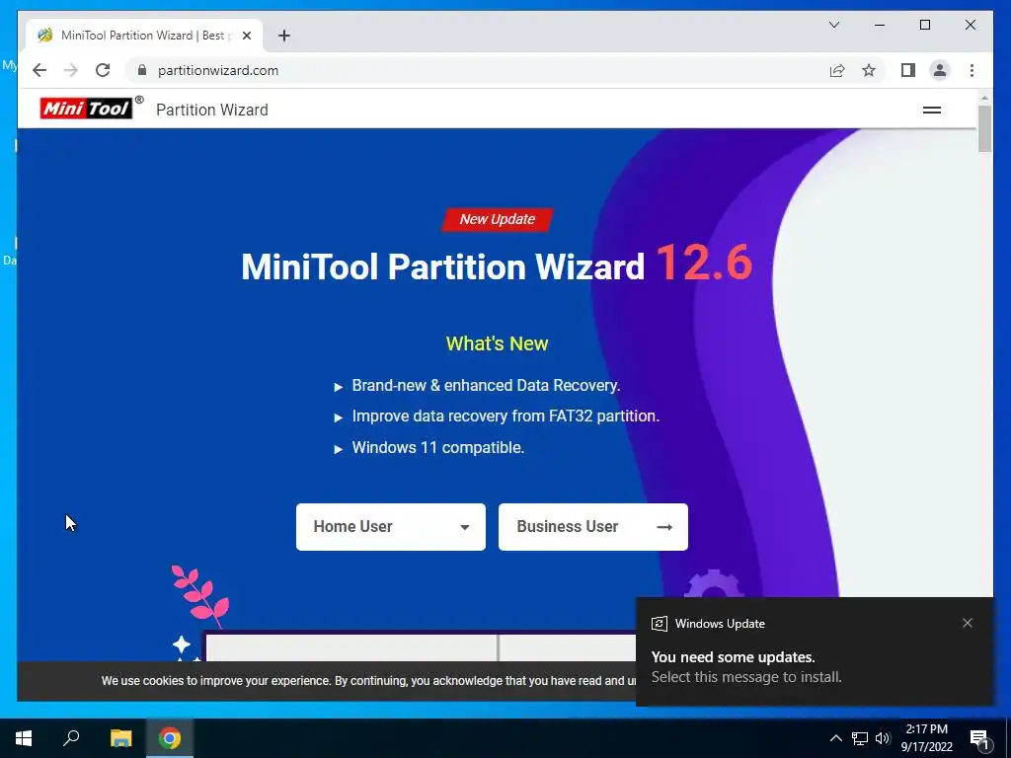Viewport: 1011px width, 758px height.
Task: Click the Chrome taskbar icon
Action: pyautogui.click(x=170, y=738)
